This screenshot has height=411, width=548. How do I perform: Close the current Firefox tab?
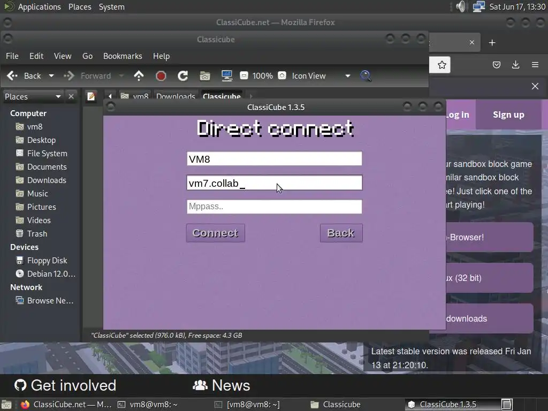(472, 42)
